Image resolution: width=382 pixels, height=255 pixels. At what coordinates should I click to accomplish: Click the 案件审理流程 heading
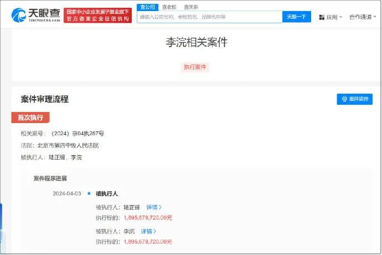point(45,99)
